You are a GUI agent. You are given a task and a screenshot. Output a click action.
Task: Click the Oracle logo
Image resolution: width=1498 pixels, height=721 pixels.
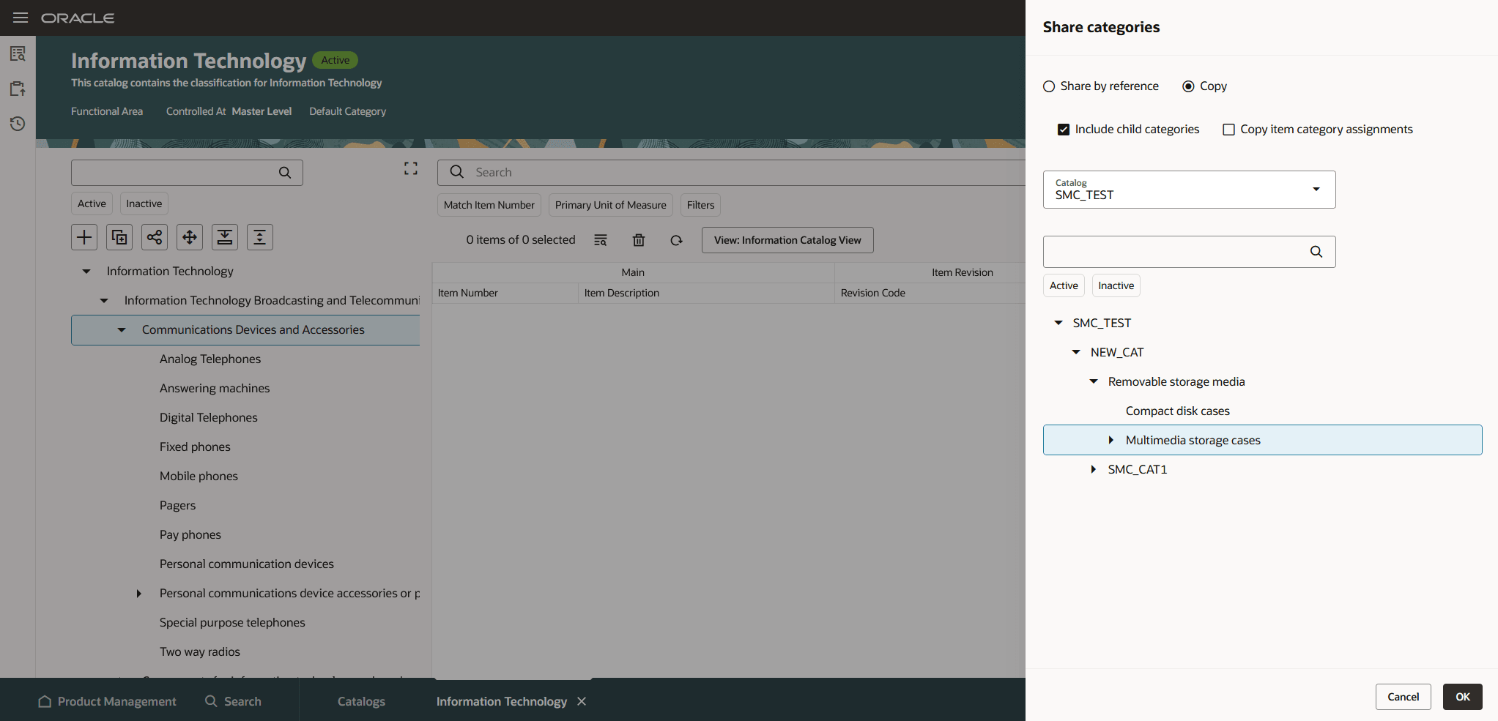point(78,18)
